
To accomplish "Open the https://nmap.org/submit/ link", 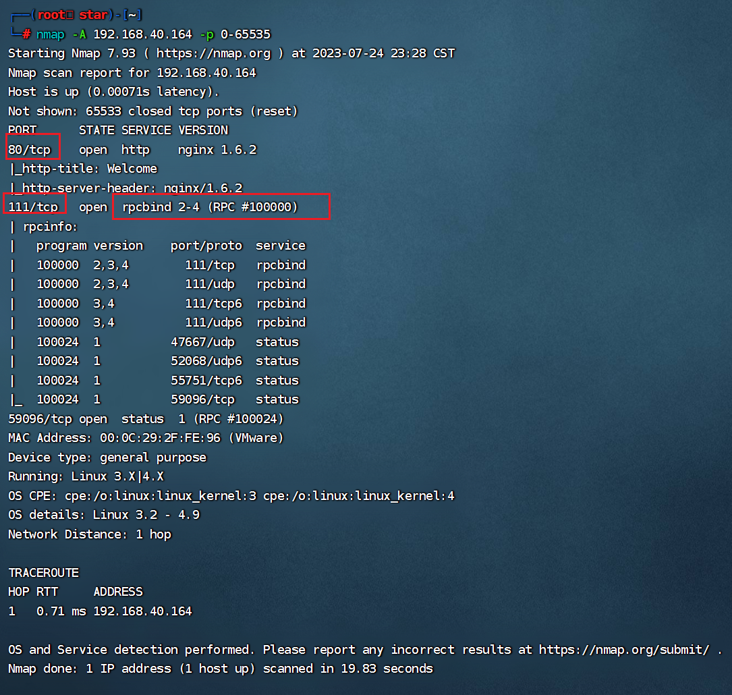I will (x=624, y=650).
